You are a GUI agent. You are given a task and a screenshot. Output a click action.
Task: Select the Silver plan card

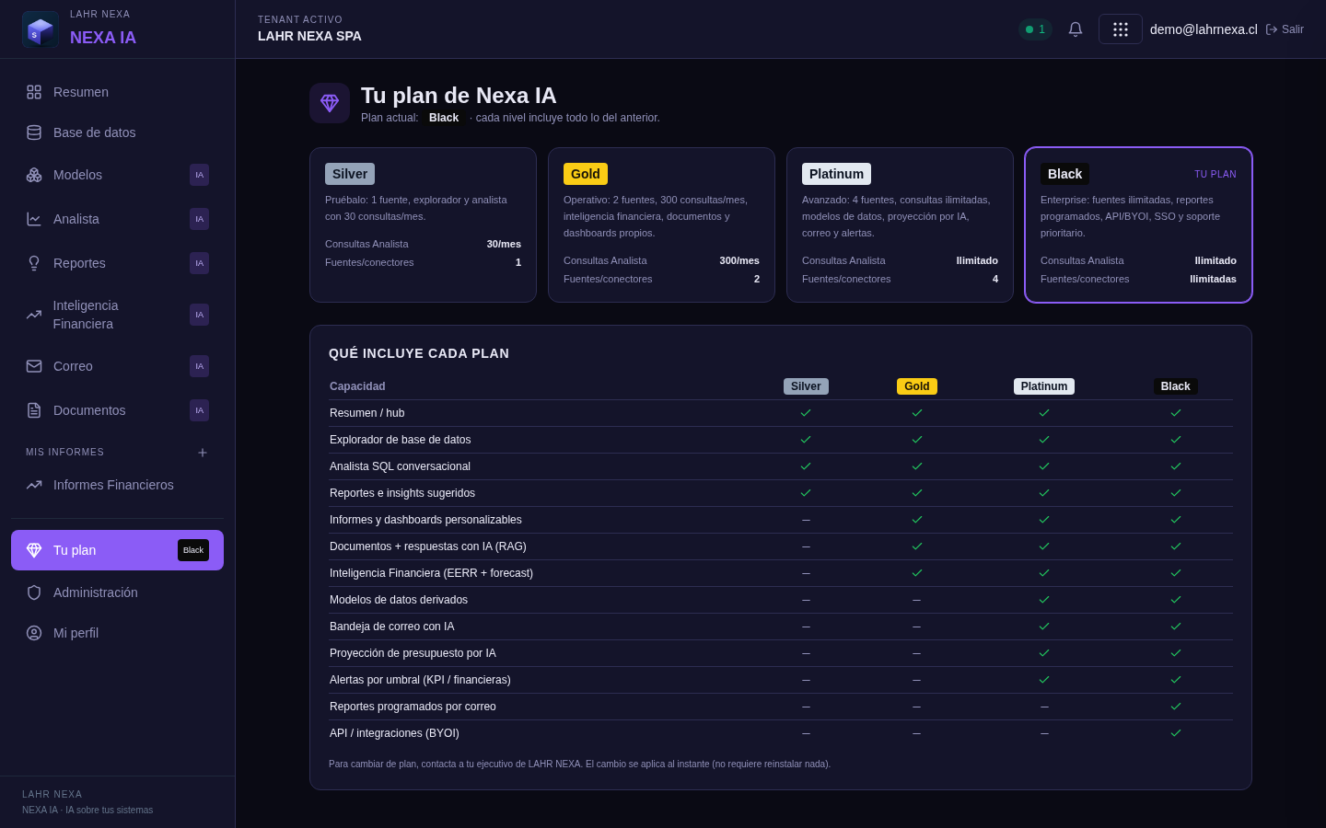tap(423, 224)
